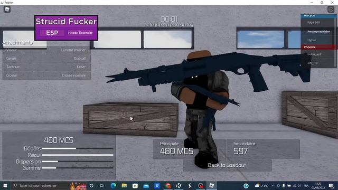Open the S-logo app on the taskbar
The image size is (338, 190).
click(x=190, y=185)
